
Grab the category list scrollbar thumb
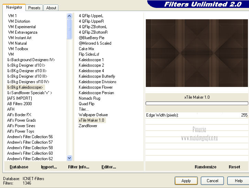(x=69, y=29)
